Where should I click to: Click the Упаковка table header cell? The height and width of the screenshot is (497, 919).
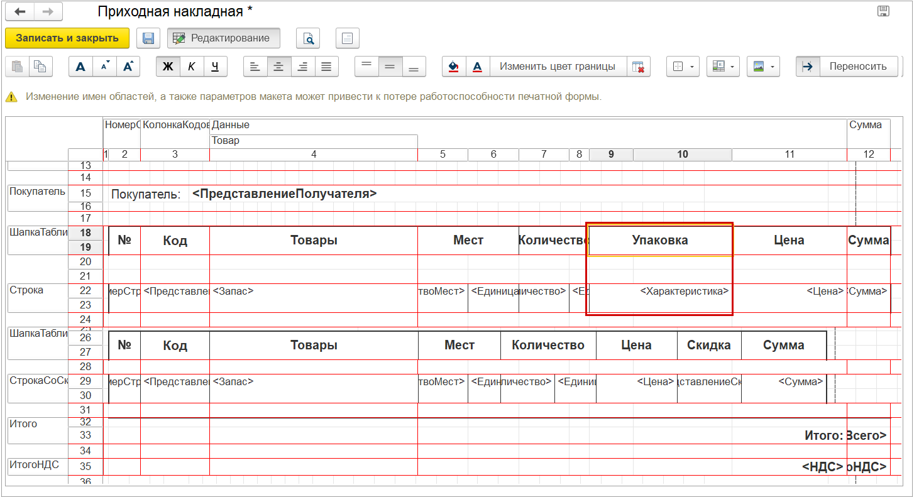click(x=659, y=240)
